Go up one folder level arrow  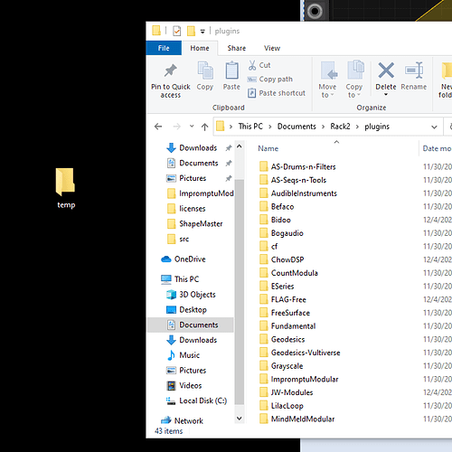(x=205, y=127)
